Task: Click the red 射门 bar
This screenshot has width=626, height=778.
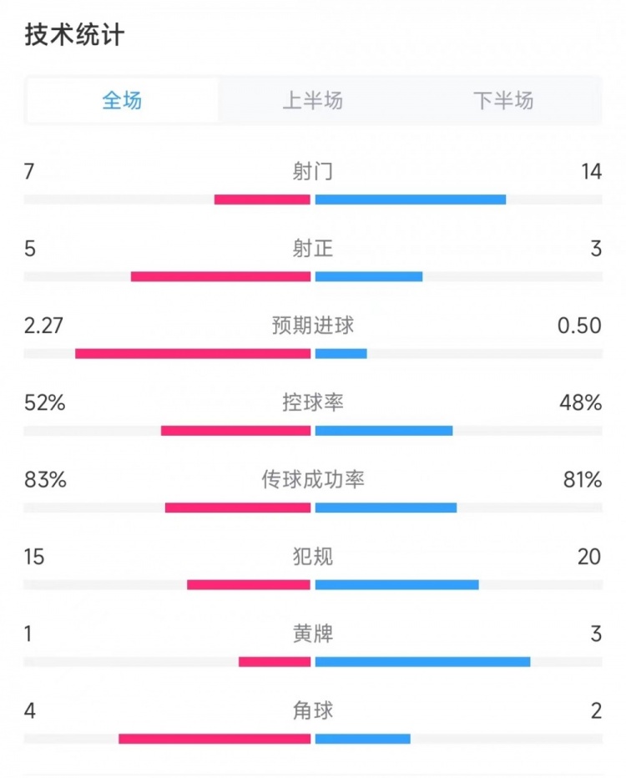Action: pos(262,200)
